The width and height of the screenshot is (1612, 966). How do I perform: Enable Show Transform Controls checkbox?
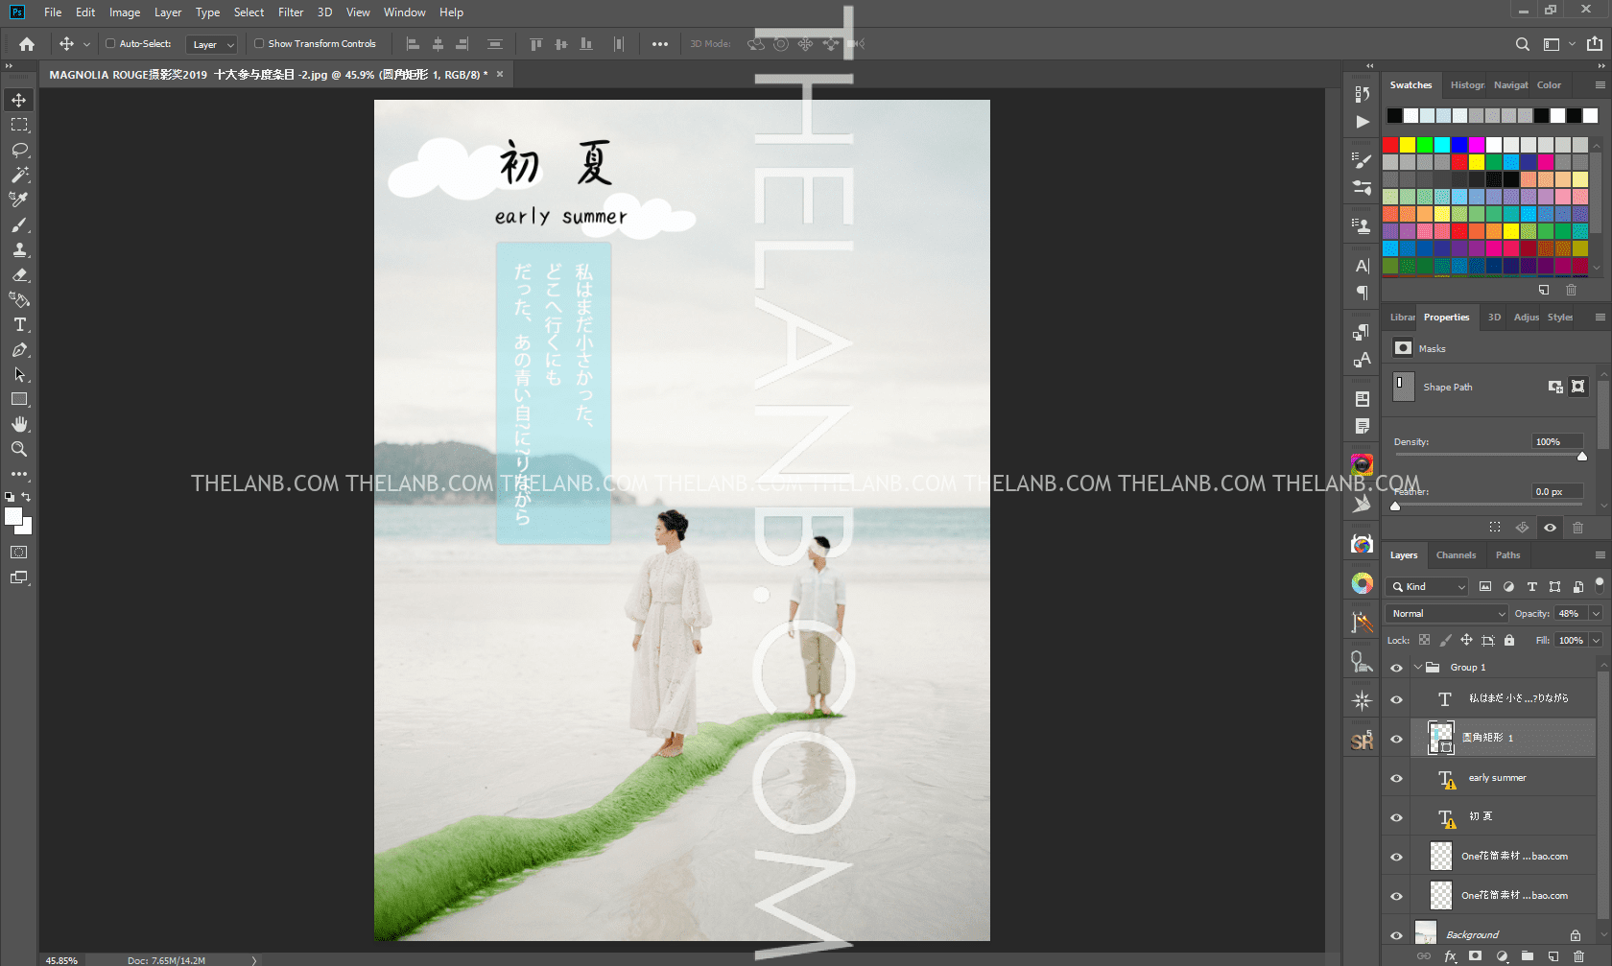click(259, 44)
